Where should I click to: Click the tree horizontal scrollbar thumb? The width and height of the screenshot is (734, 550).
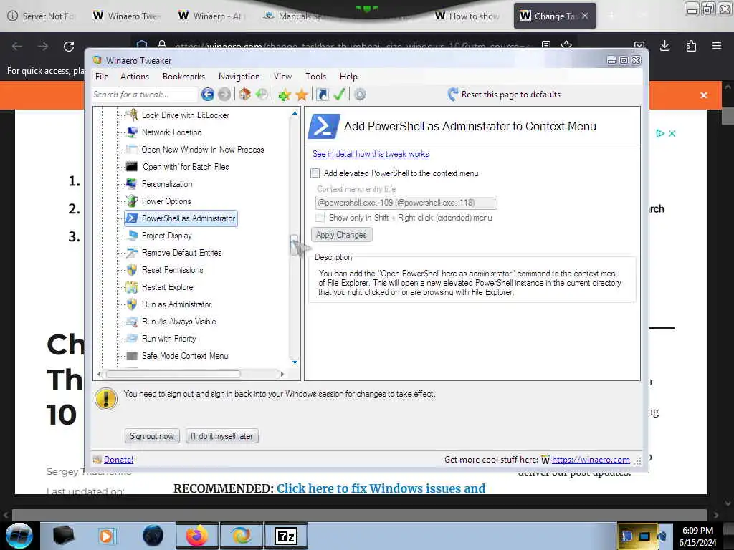(173, 374)
